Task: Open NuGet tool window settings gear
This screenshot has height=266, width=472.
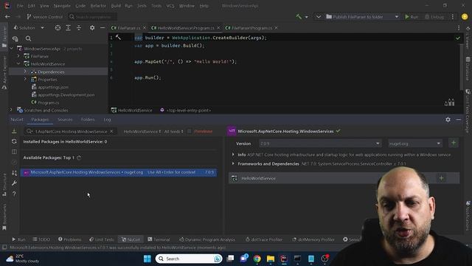Action: click(448, 120)
